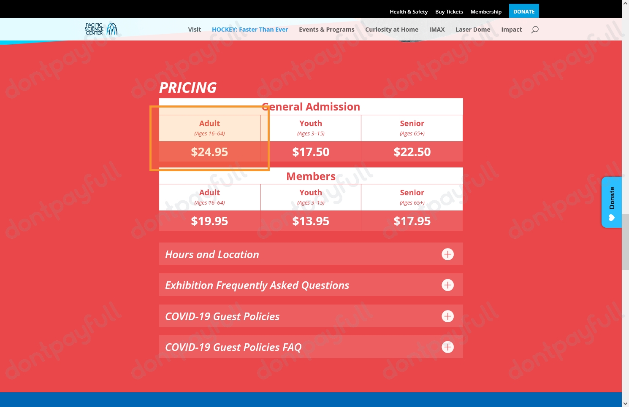Open the Visit menu

coord(195,29)
